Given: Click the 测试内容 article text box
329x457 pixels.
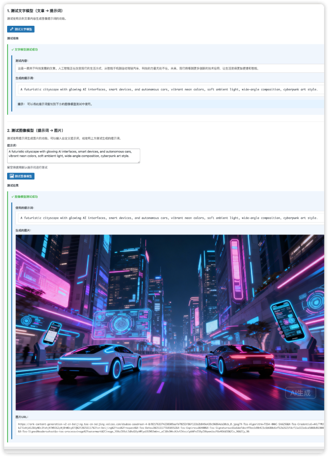Looking at the screenshot, I should pyautogui.click(x=170, y=68).
